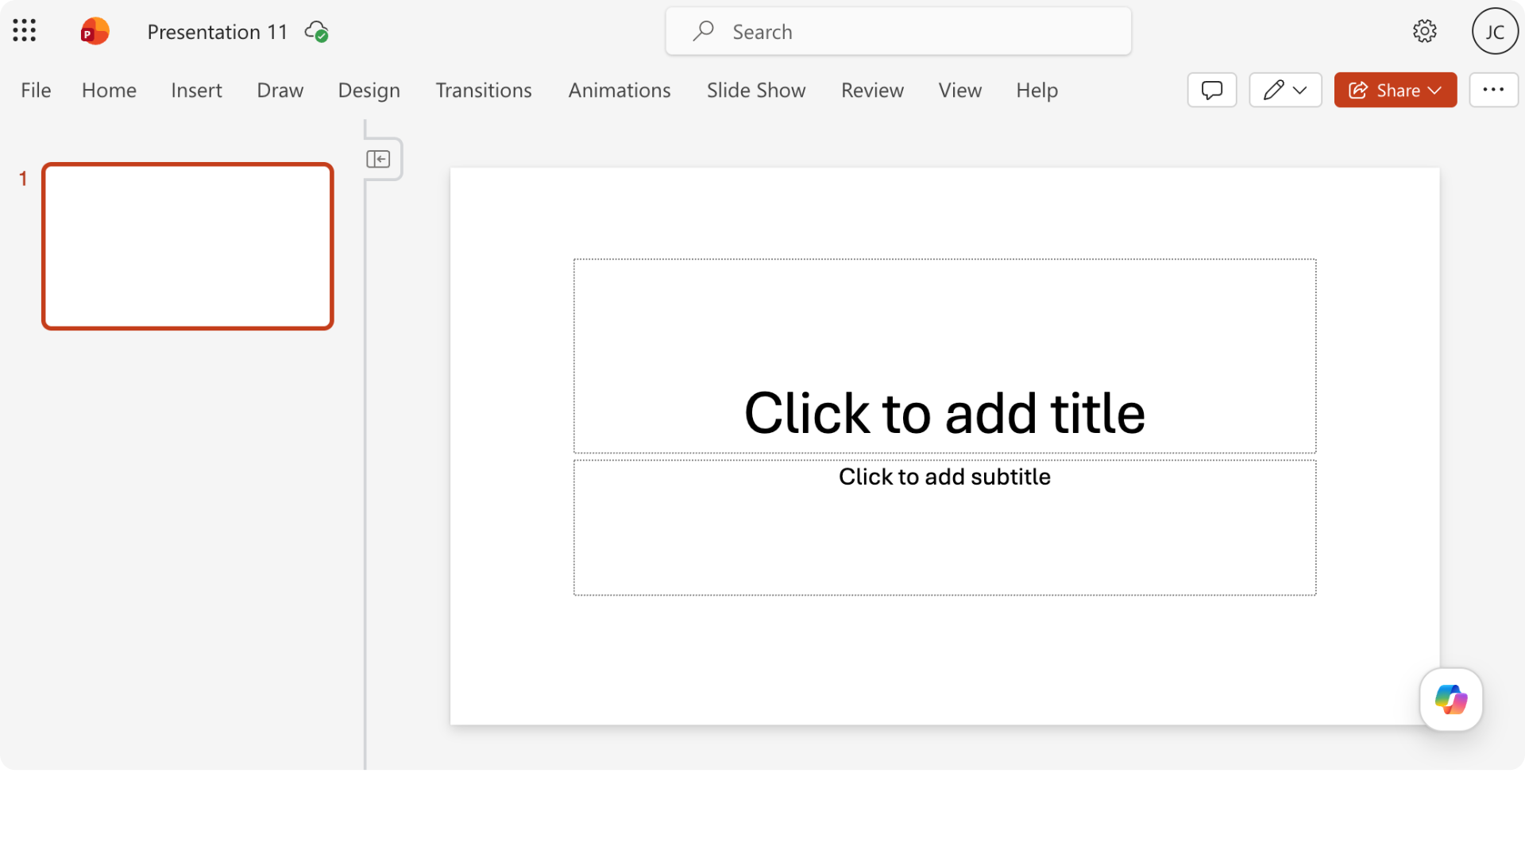This screenshot has width=1525, height=858.
Task: Switch to the Insert tab
Action: point(196,91)
